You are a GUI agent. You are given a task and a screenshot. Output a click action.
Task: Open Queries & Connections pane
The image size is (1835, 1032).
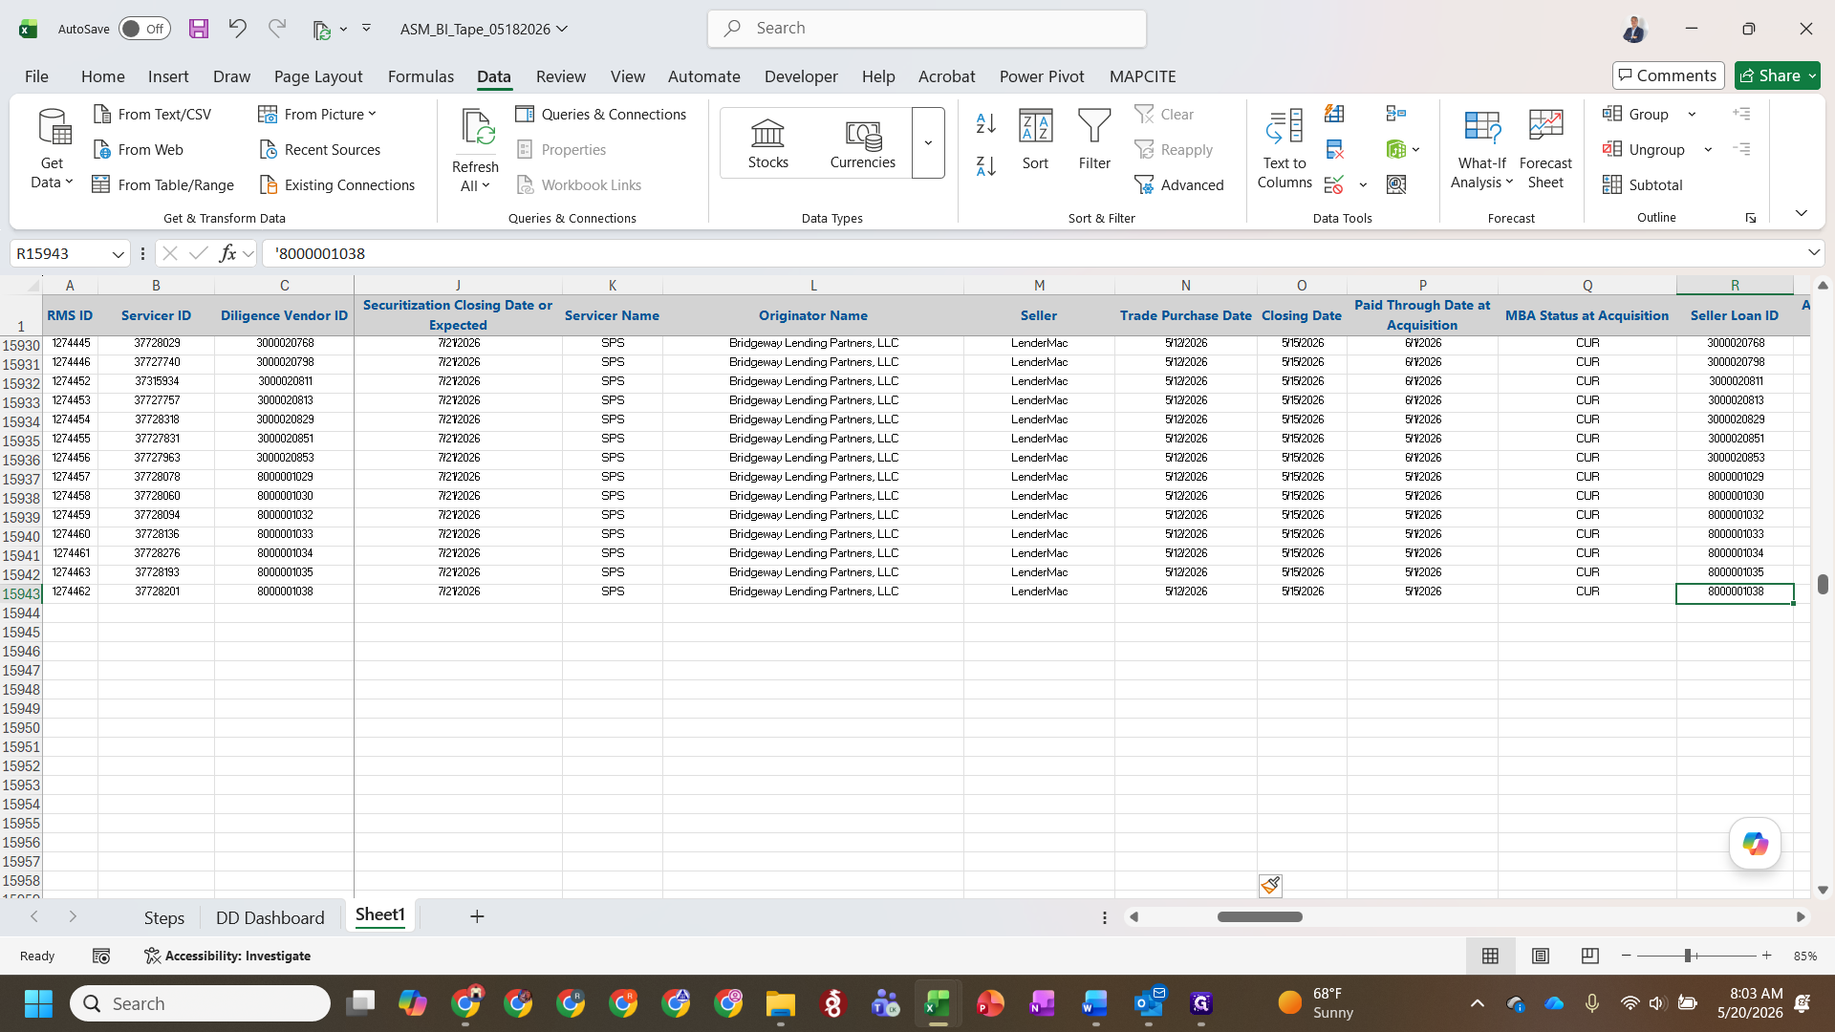[601, 114]
